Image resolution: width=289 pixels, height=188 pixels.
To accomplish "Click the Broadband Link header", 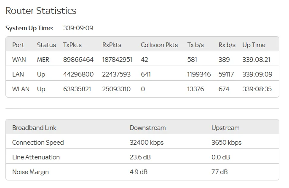I will click(x=34, y=128).
